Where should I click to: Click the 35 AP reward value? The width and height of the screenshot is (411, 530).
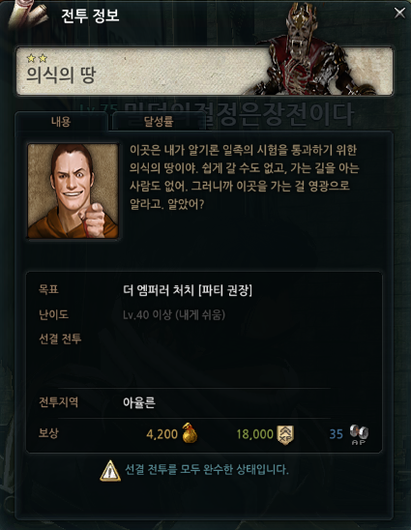click(x=336, y=434)
